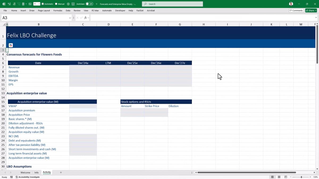Image resolution: width=319 pixels, height=179 pixels.
Task: Open the FE Max ribbon tab
Action: (x=95, y=10)
